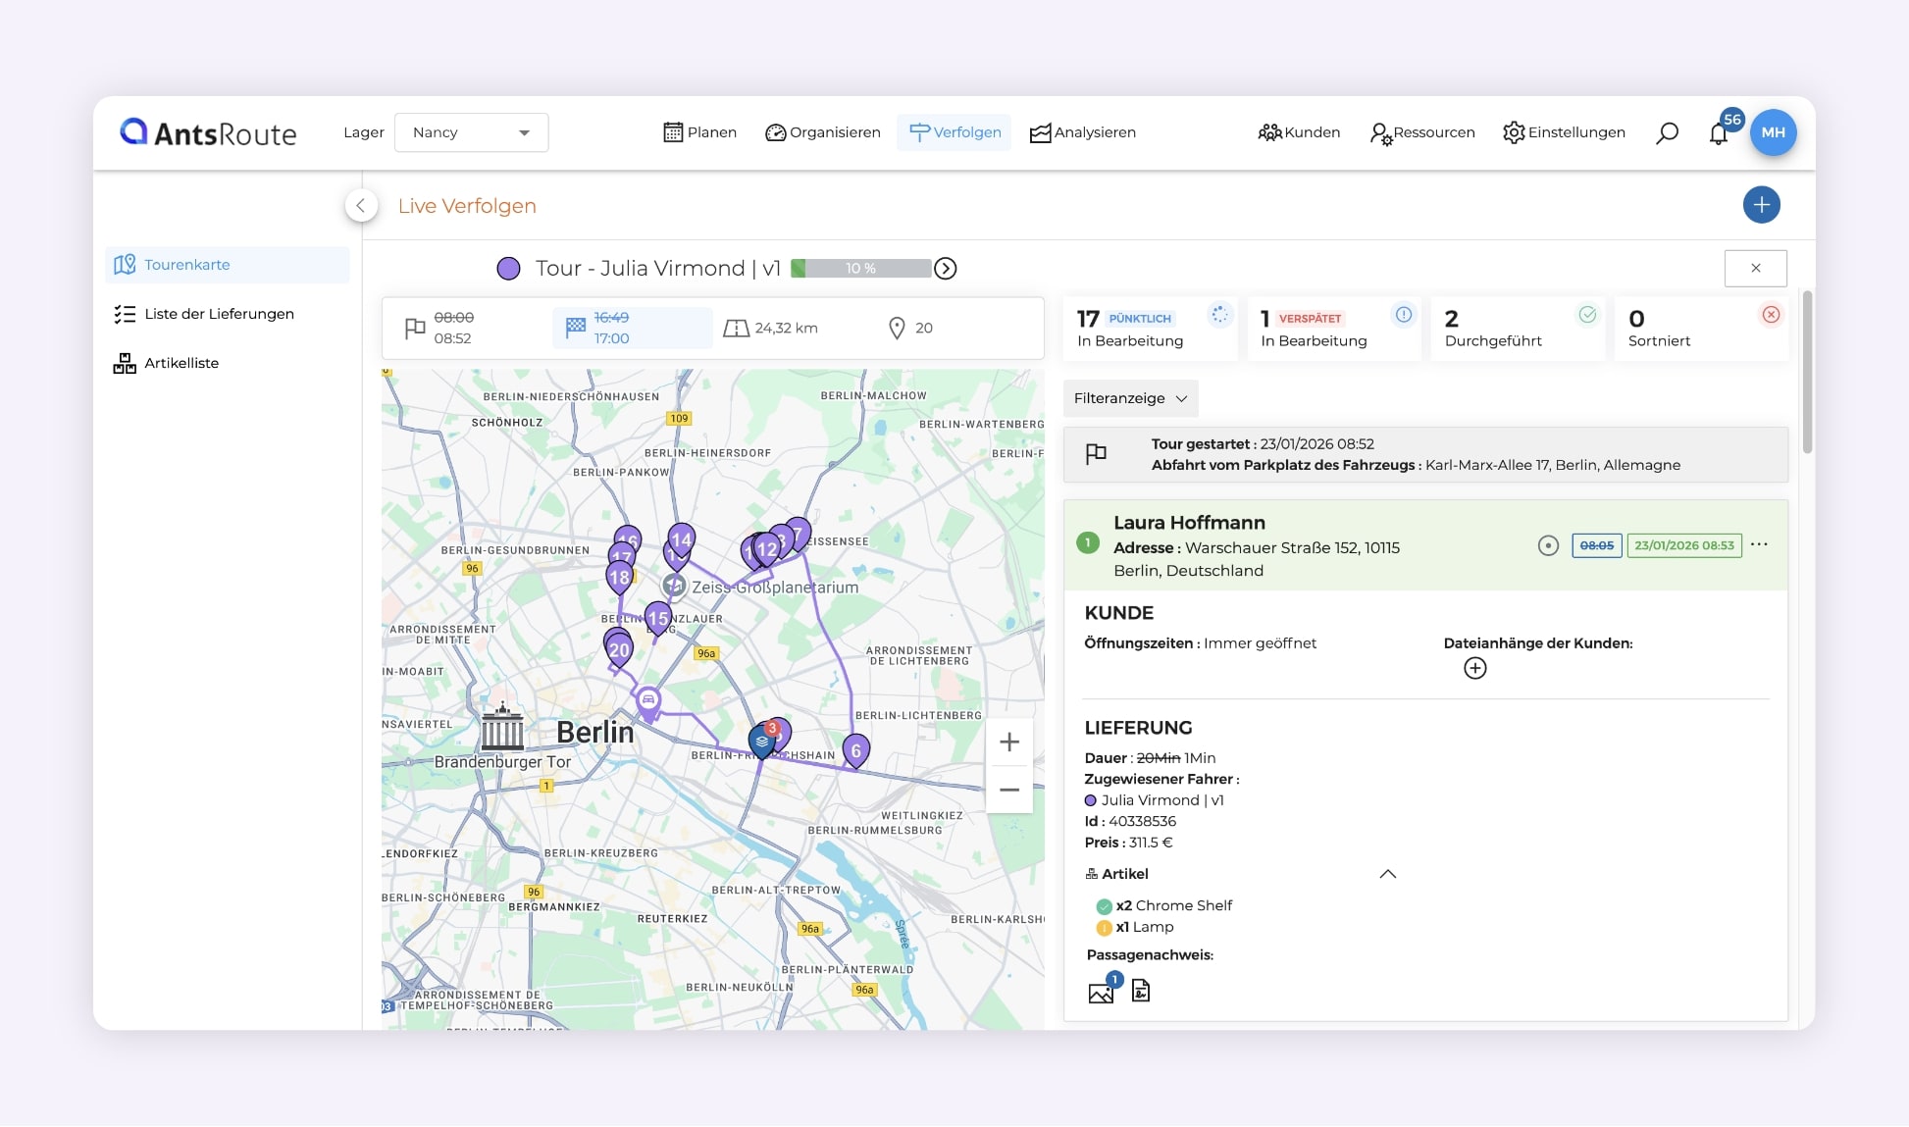Click the search magnifier icon
Screen dimensions: 1909x1127
(x=1667, y=133)
